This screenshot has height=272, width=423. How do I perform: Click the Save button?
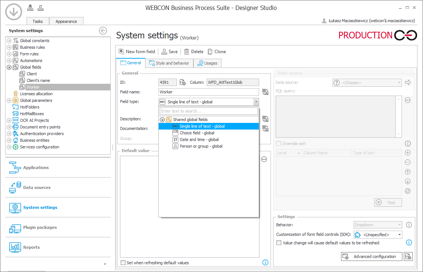point(169,52)
